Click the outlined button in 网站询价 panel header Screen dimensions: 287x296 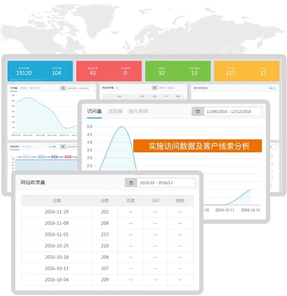[52, 147]
